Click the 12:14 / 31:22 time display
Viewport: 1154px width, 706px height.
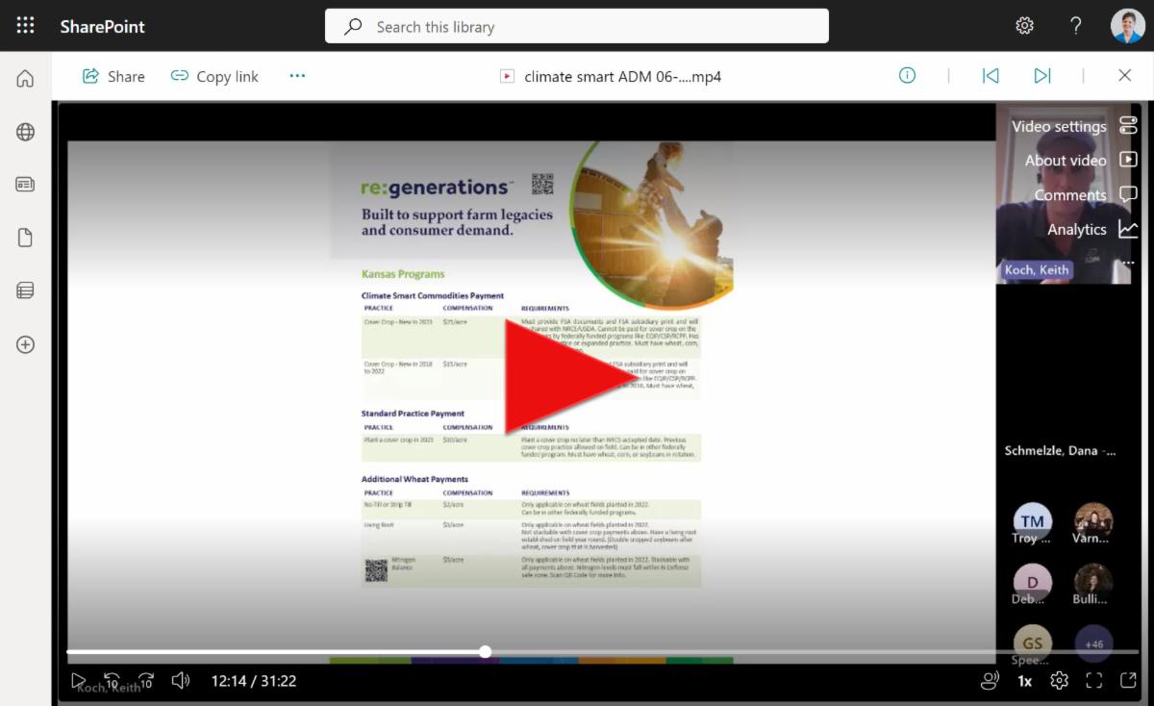pos(254,681)
